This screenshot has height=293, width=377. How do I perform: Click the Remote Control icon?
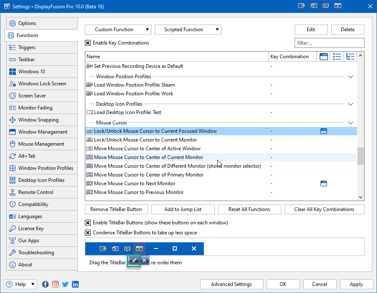click(x=12, y=192)
